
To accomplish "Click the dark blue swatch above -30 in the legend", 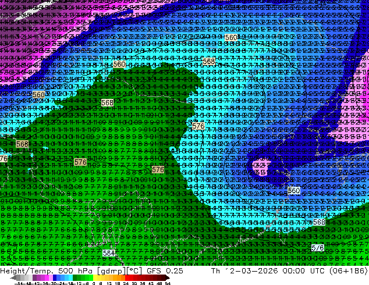I will pyautogui.click(x=55, y=278).
